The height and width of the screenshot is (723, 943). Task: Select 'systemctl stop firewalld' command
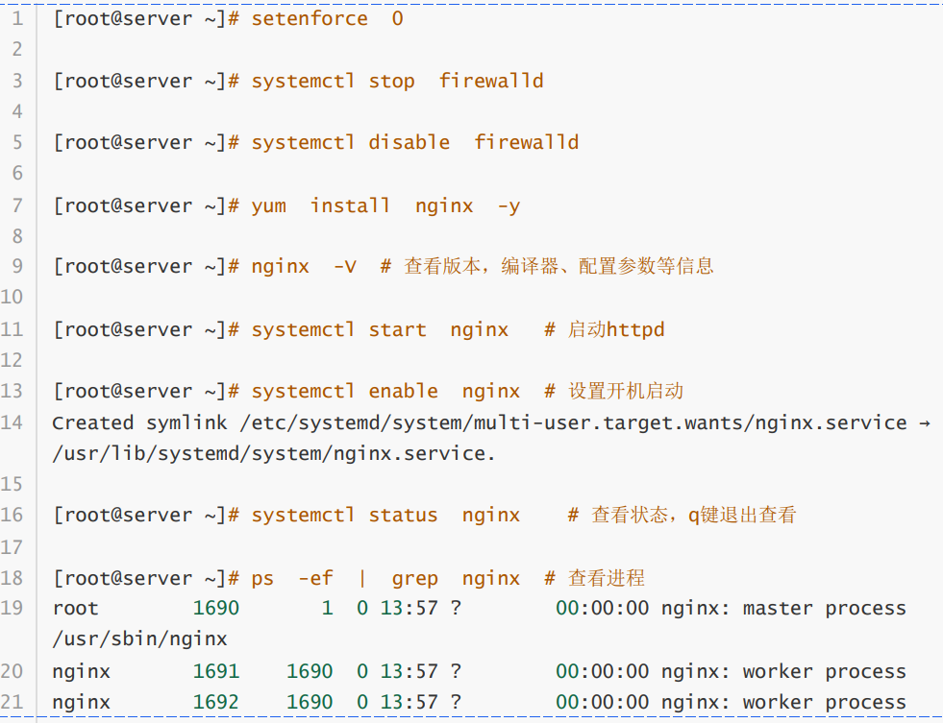[x=398, y=81]
